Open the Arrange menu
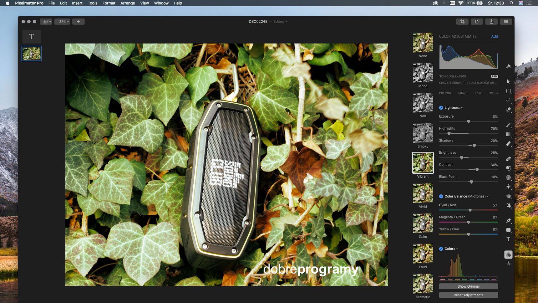Screen dimensions: 538x303 pos(128,3)
